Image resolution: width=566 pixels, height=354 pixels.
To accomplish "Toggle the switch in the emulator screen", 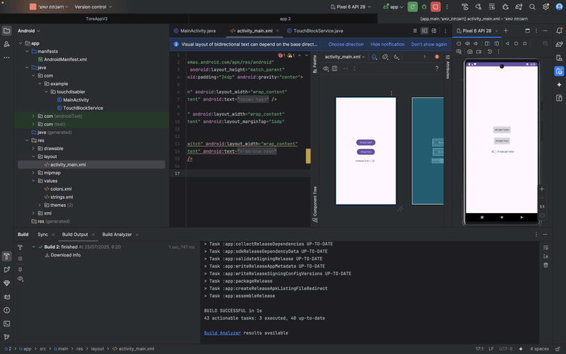I will (x=494, y=152).
